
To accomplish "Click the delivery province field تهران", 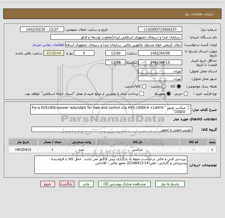I will [x=160, y=71].
